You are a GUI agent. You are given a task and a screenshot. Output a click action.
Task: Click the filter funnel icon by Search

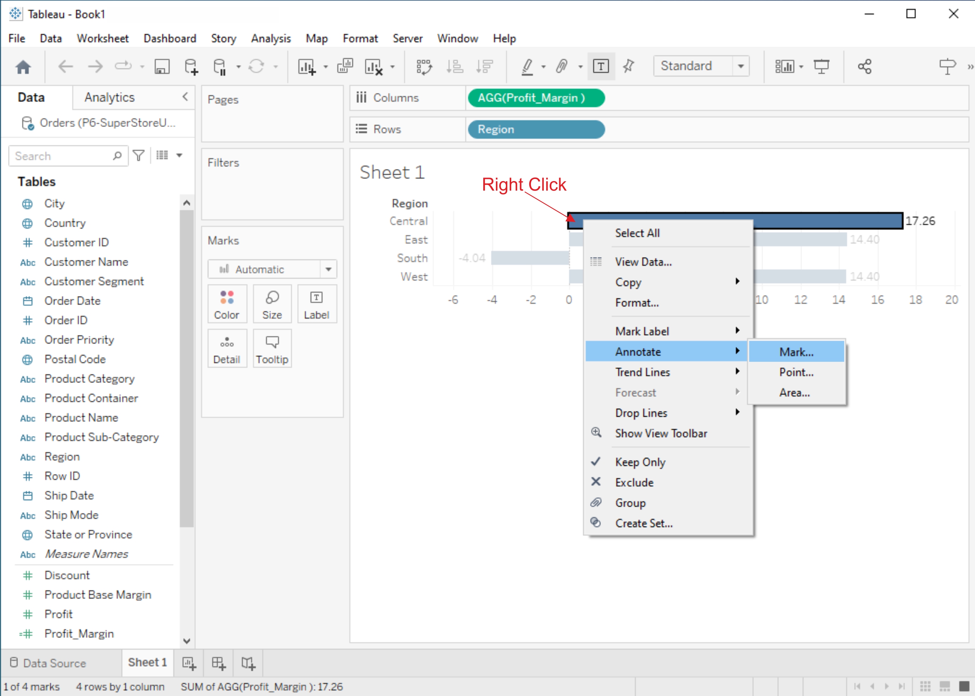coord(138,156)
